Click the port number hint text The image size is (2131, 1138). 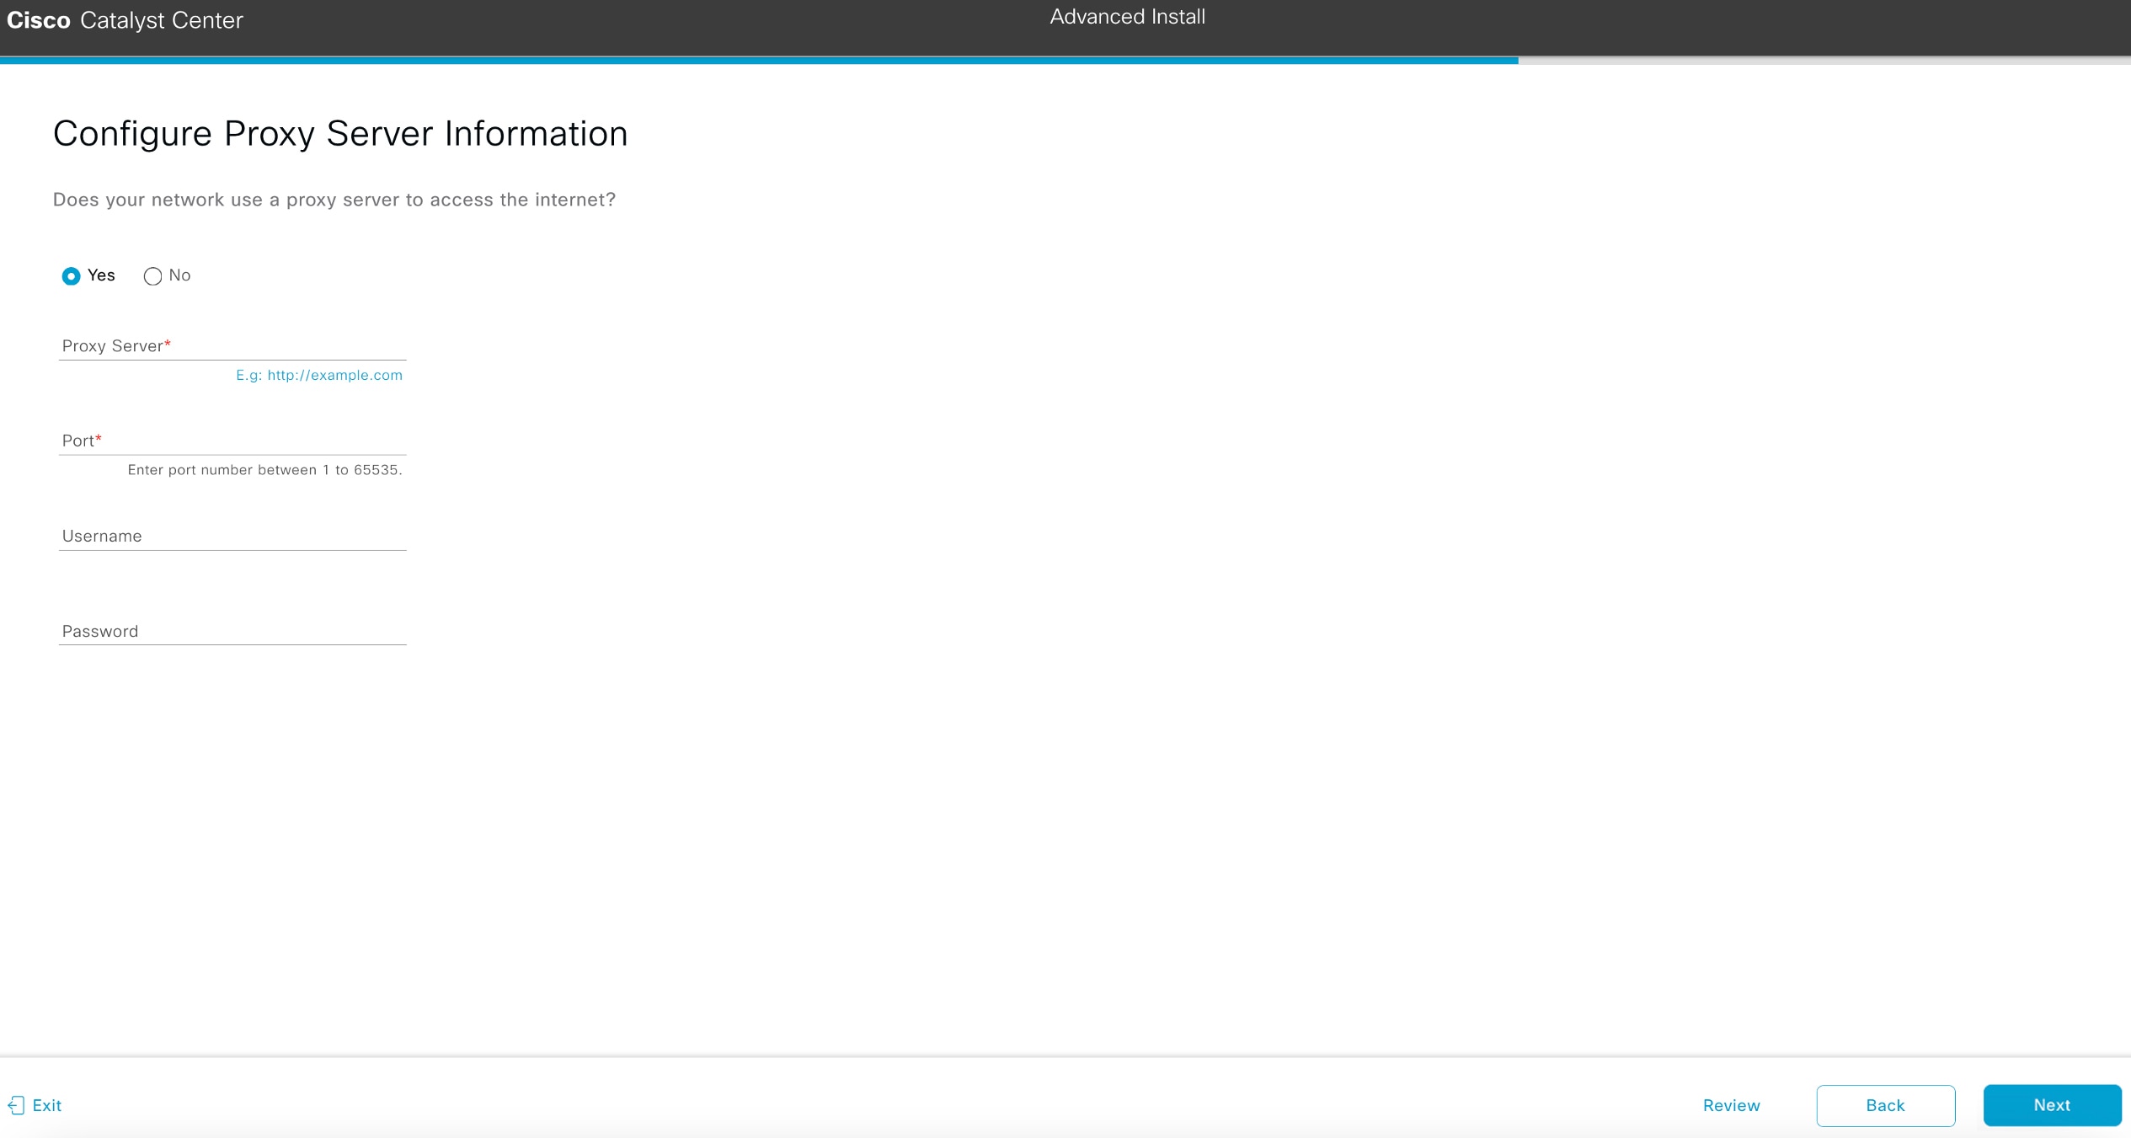click(x=265, y=469)
